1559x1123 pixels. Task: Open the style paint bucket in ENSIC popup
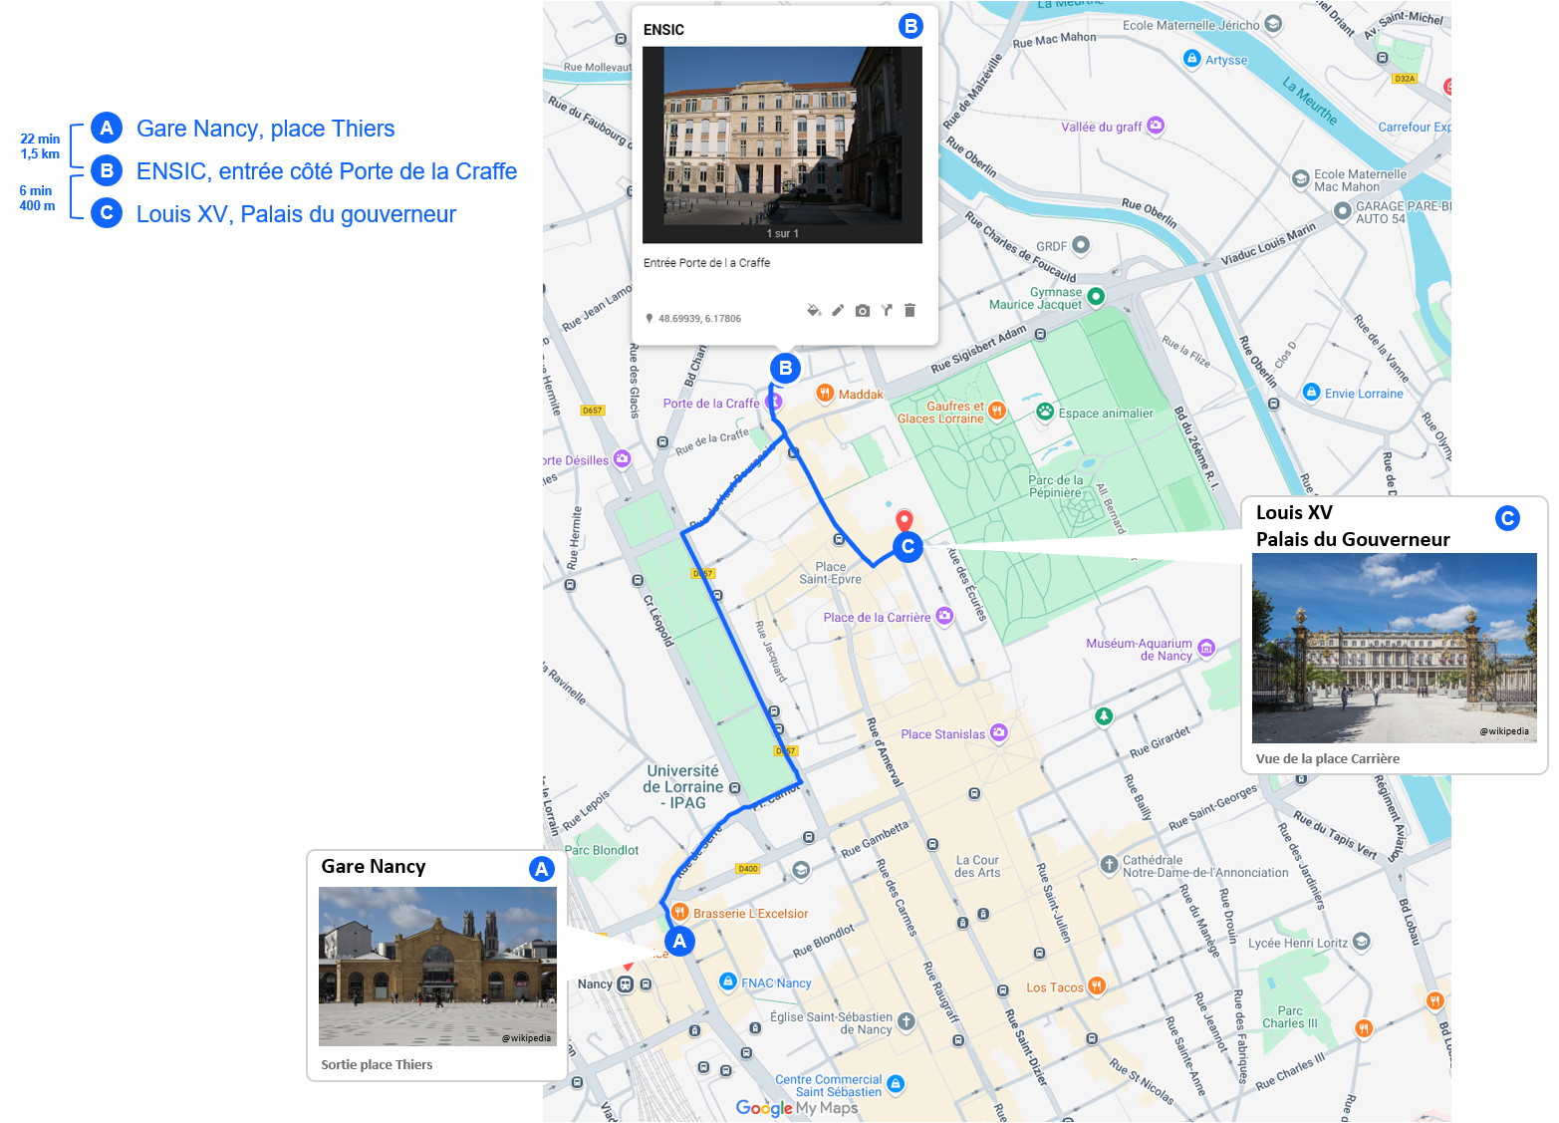(x=813, y=310)
